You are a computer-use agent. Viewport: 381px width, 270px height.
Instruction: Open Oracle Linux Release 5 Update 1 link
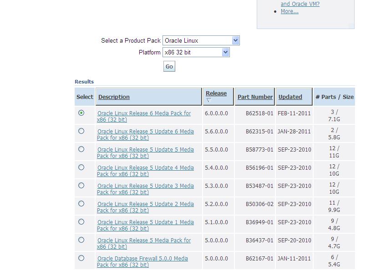(x=145, y=225)
